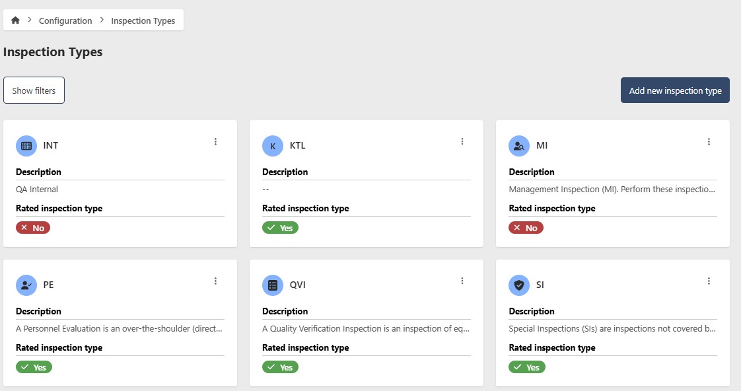This screenshot has width=741, height=391.
Task: Click the MI management inspection icon
Action: click(x=519, y=146)
